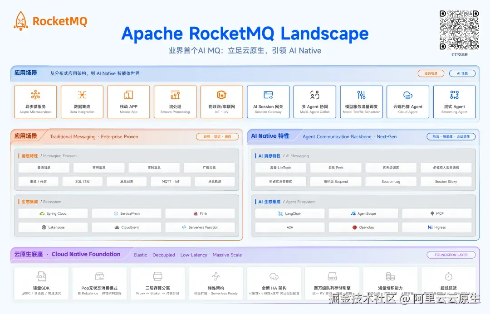The height and width of the screenshot is (314, 490).
Task: Click the 定时消息 feature chip
Action: (154, 168)
